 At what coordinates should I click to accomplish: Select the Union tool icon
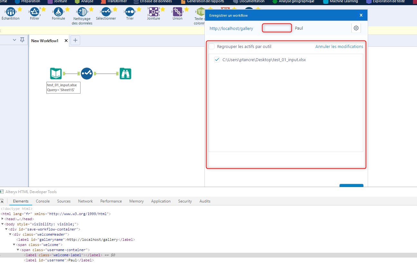(x=177, y=12)
